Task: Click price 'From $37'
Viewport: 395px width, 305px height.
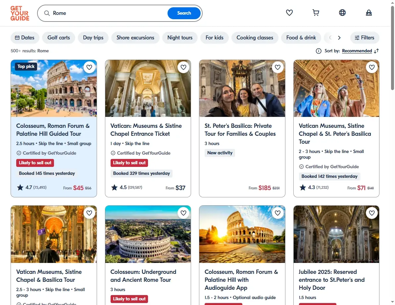Action: tap(175, 188)
